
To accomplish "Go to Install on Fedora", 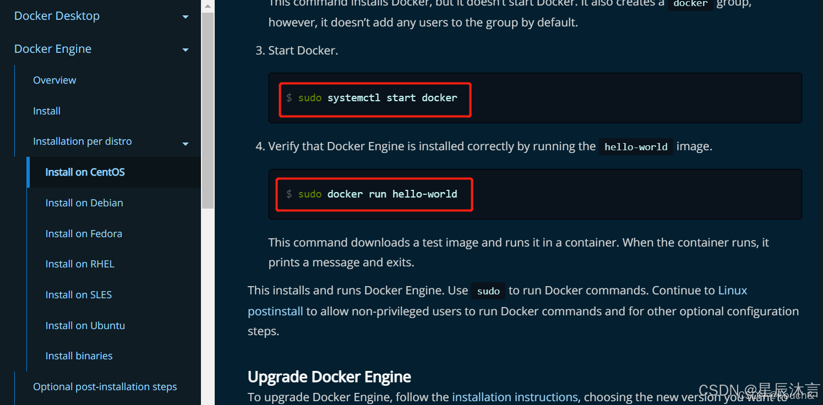I will click(84, 234).
